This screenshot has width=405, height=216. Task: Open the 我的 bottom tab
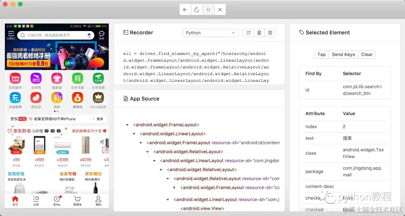[98, 201]
